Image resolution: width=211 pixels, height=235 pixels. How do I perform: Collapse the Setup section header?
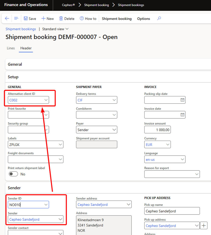point(13,77)
